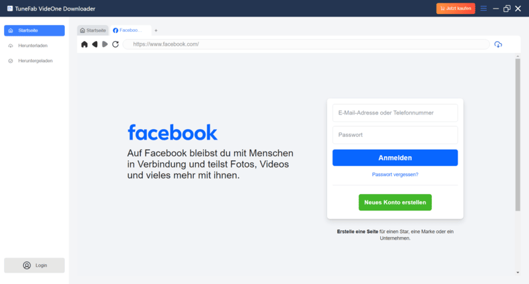Open the hamburger menu in the title bar

(x=483, y=9)
